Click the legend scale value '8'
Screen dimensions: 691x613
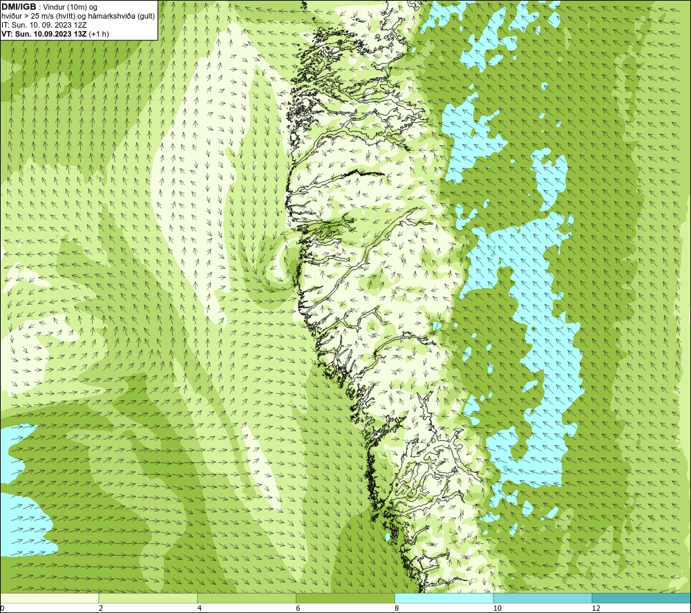click(x=397, y=608)
